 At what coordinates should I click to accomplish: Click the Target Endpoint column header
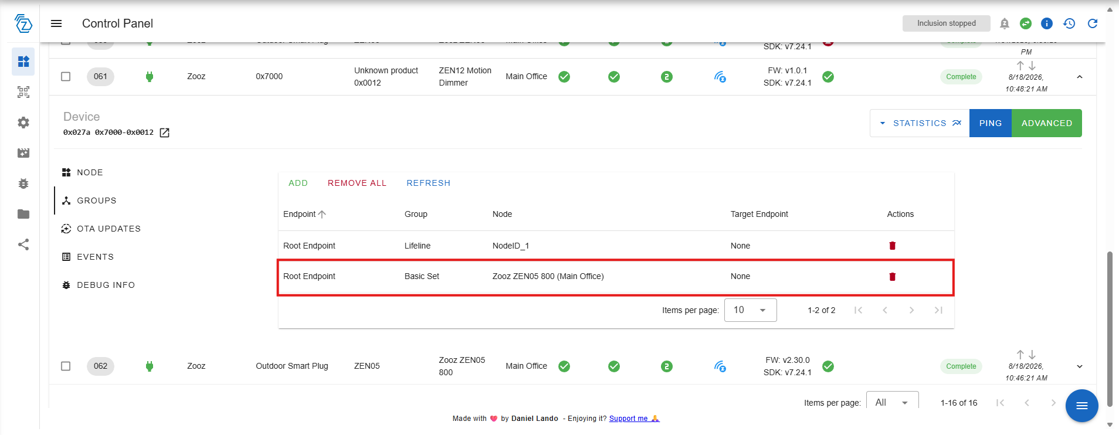[759, 214]
